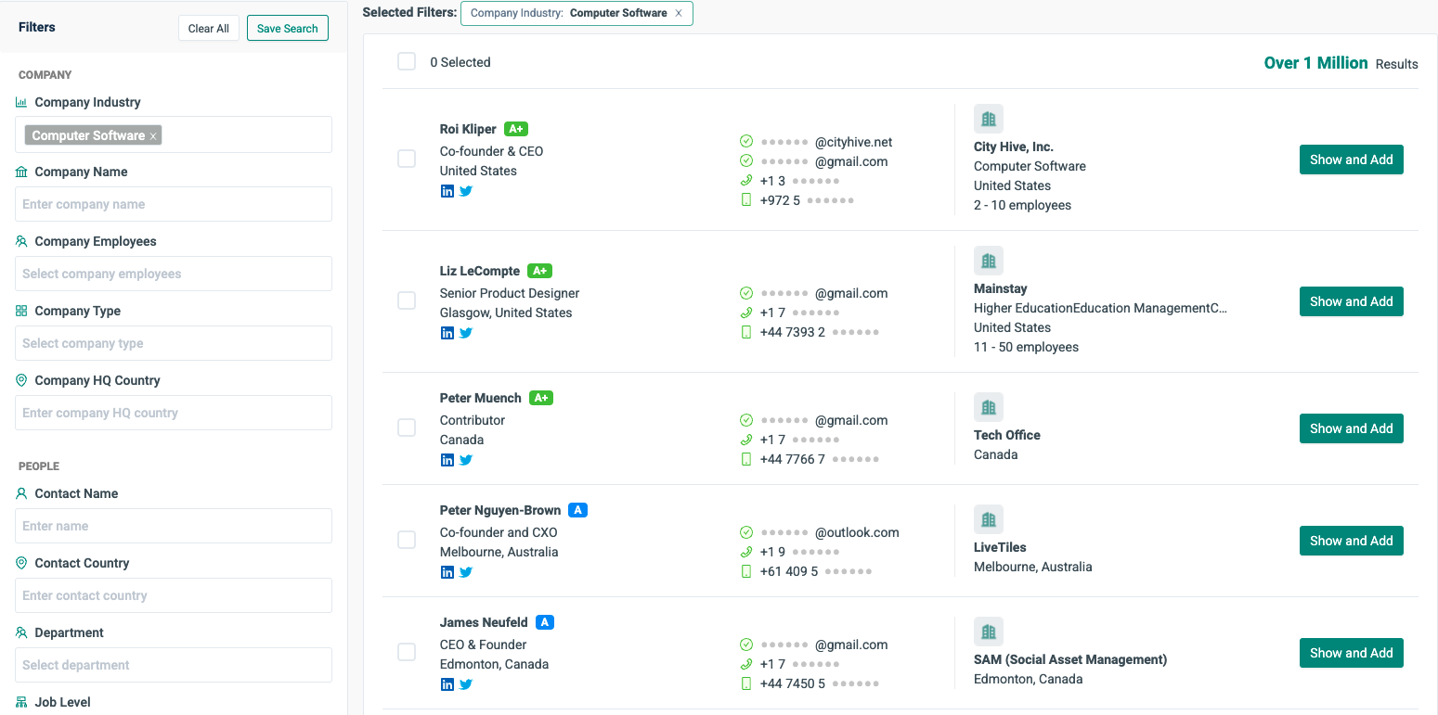
Task: Open the Select company type dropdown
Action: 174,343
